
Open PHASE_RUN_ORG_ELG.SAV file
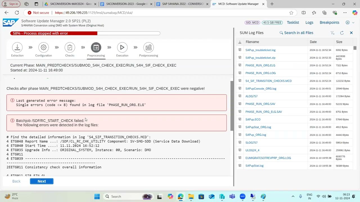tap(264, 112)
